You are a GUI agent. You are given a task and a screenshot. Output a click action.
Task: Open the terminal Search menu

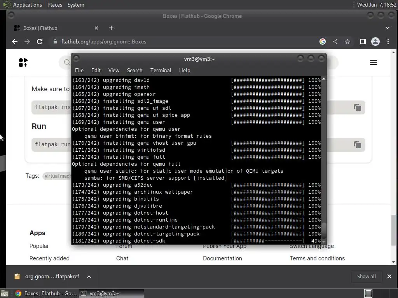(x=134, y=71)
